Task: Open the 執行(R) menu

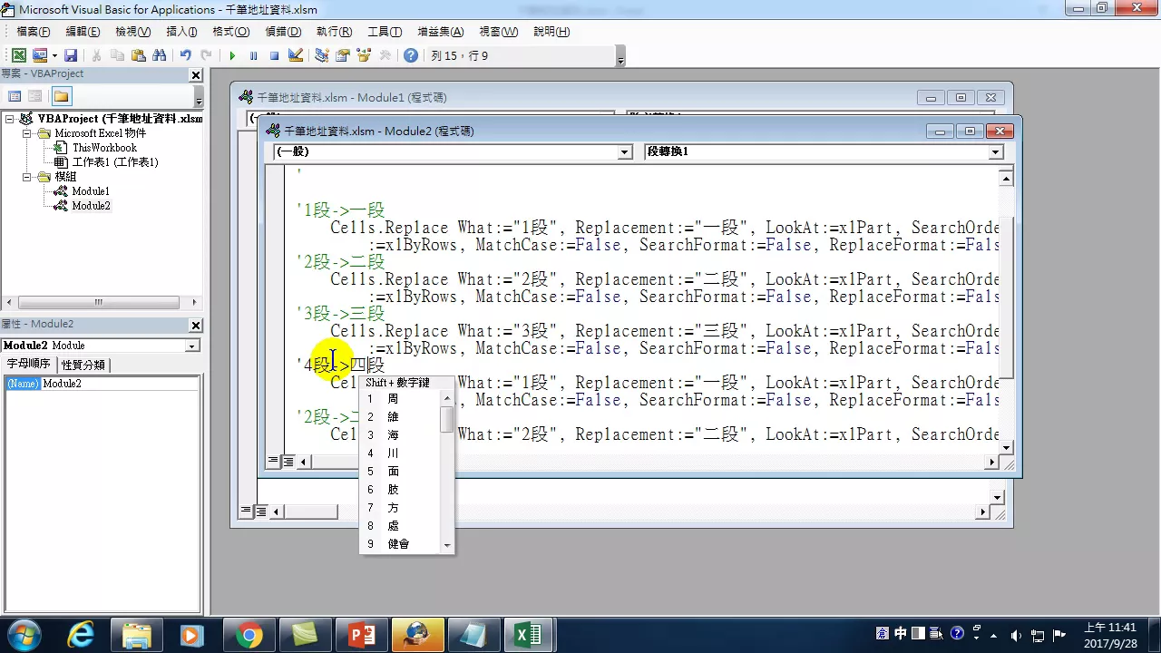Action: click(x=334, y=32)
